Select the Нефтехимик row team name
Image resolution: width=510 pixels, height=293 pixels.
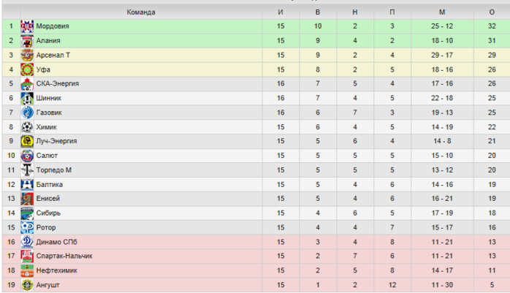click(56, 270)
